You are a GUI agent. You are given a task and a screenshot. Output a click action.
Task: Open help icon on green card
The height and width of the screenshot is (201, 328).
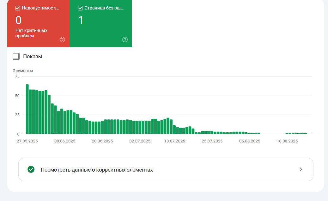coord(125,40)
